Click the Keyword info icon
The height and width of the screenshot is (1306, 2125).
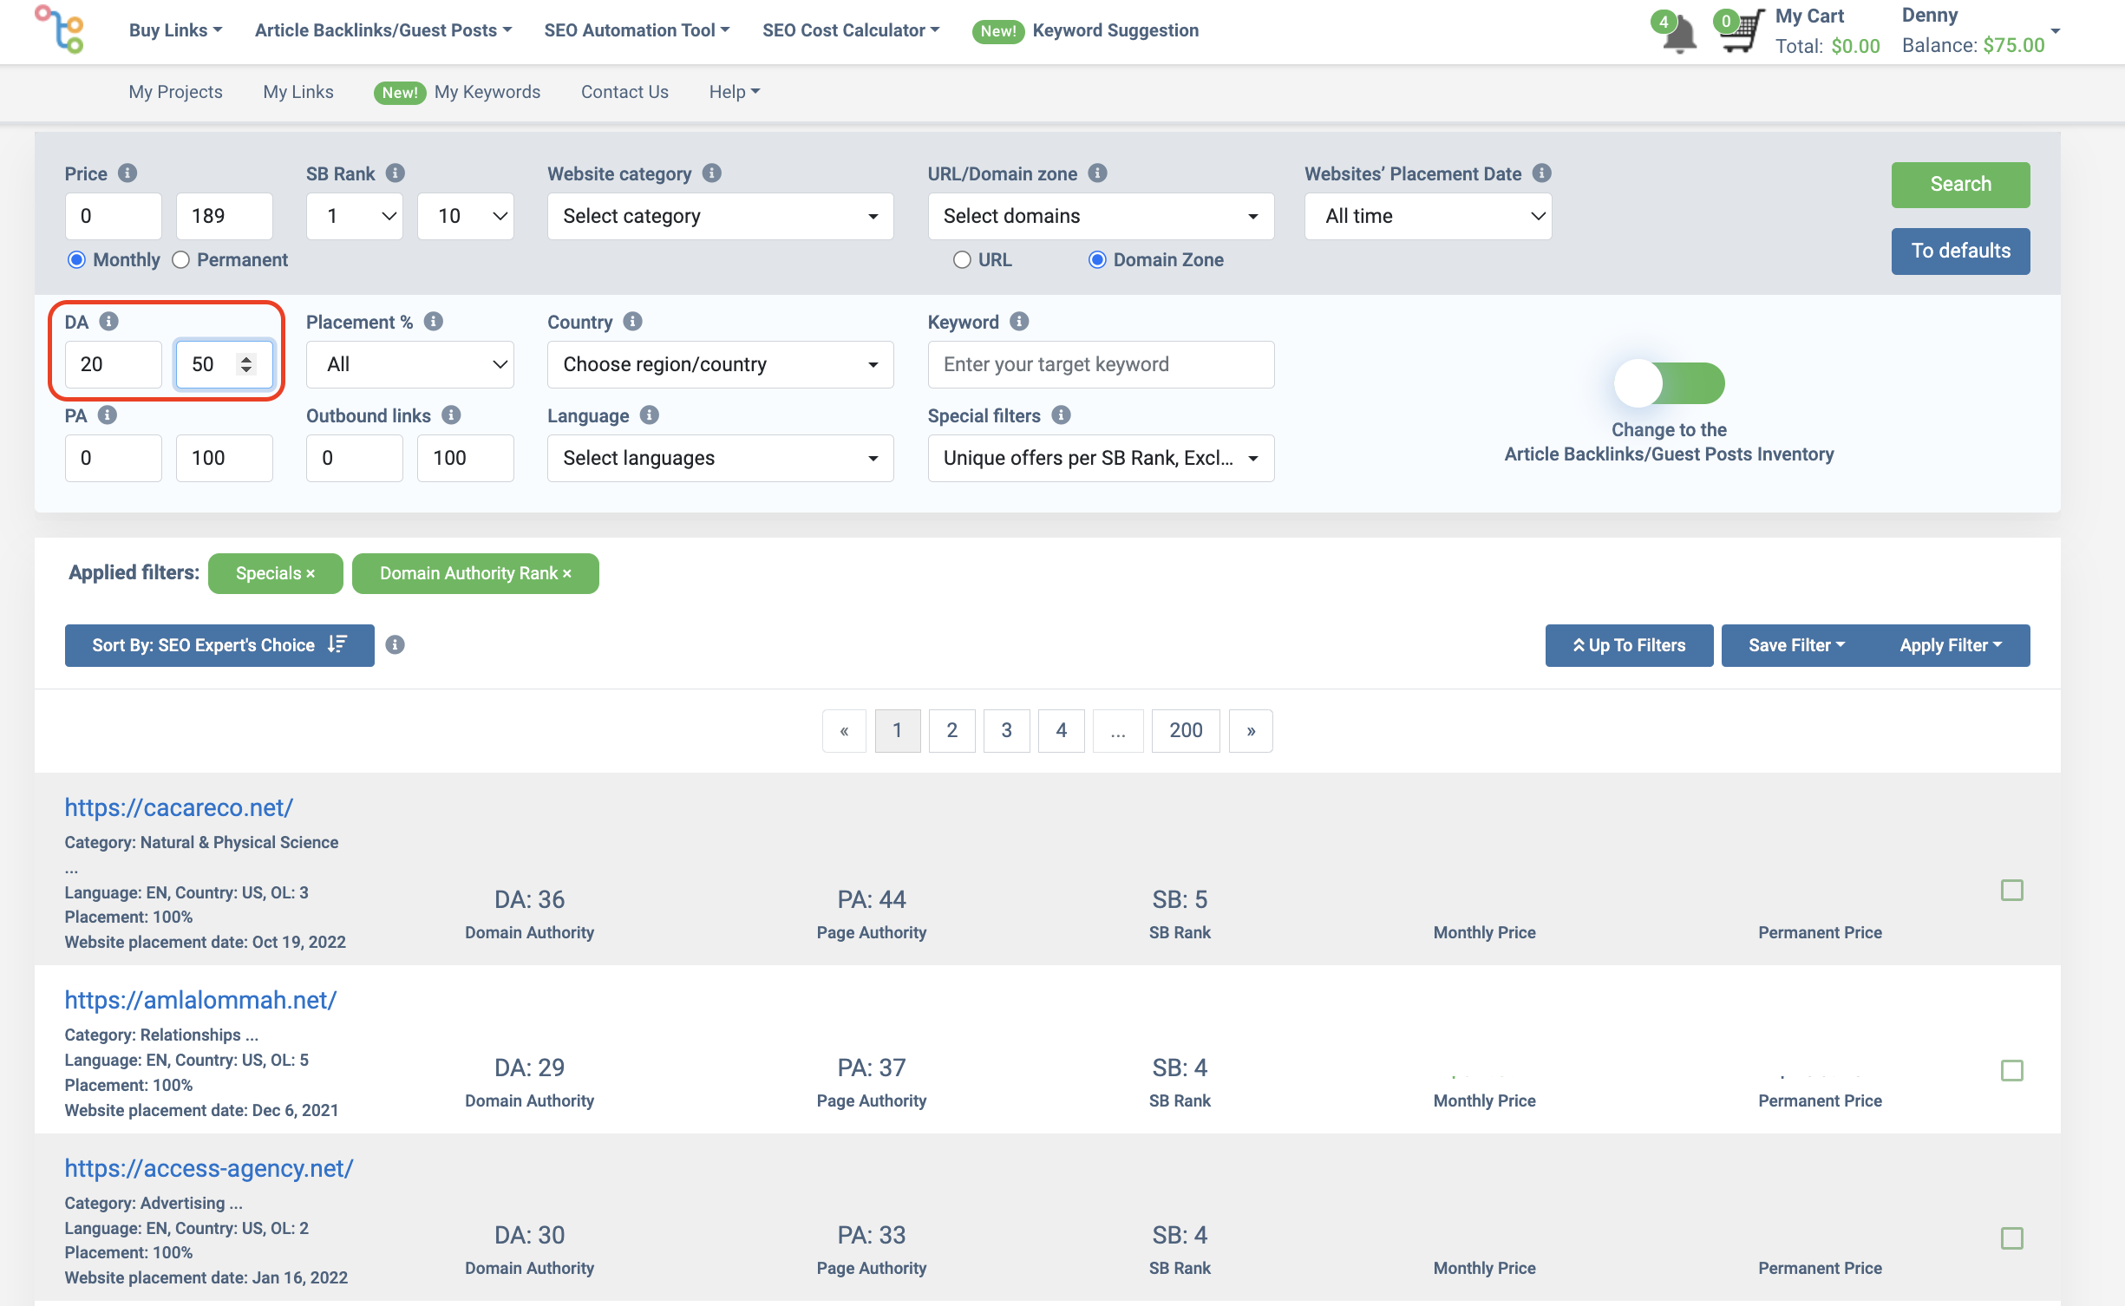point(1019,322)
